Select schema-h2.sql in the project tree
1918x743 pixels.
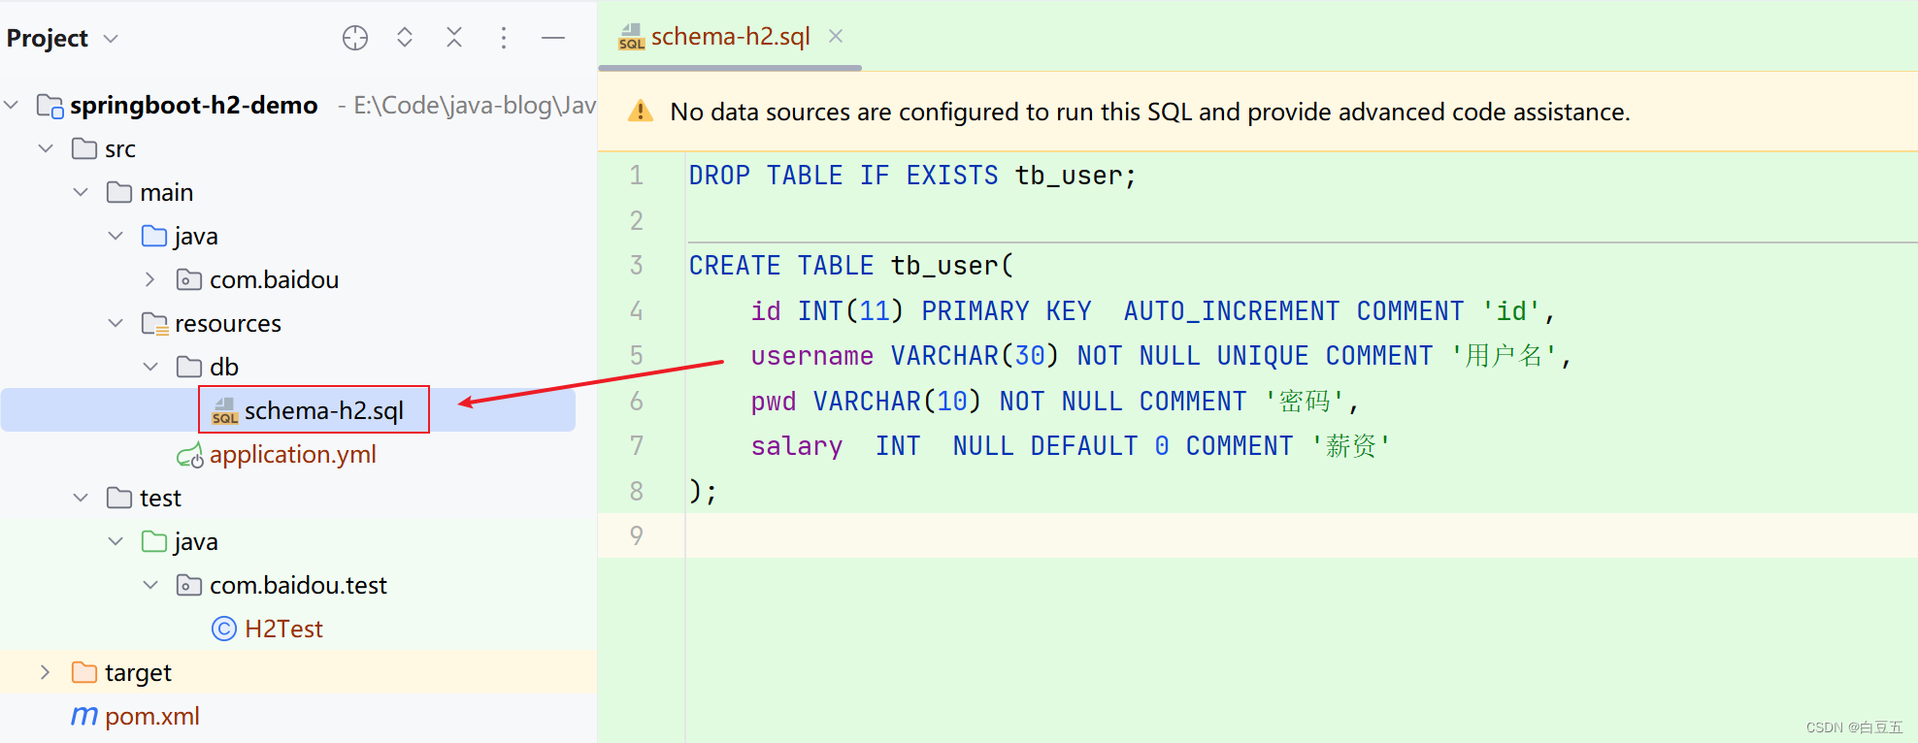point(323,410)
